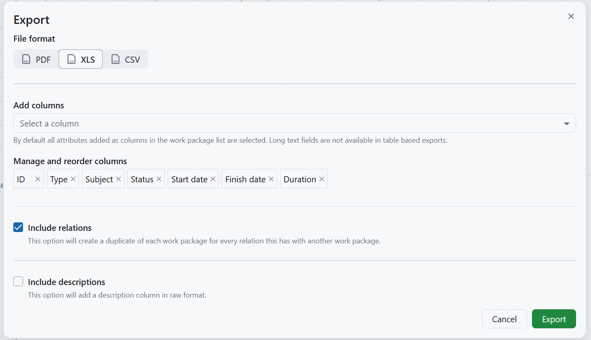The width and height of the screenshot is (591, 340).
Task: Remove the Start date column
Action: 213,179
